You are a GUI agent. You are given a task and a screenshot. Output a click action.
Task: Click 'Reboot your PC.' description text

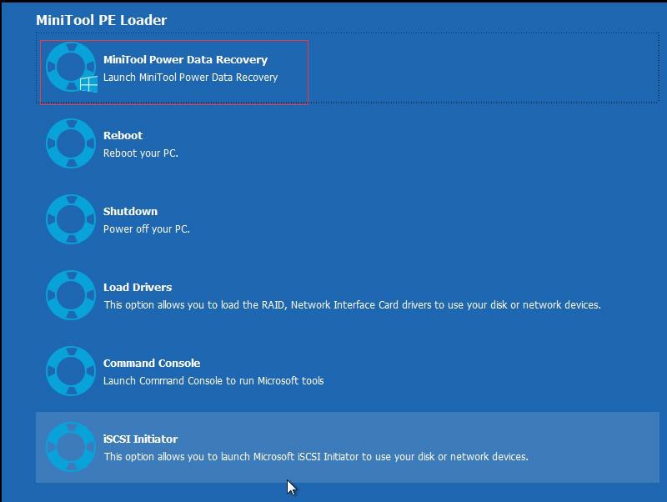(140, 153)
